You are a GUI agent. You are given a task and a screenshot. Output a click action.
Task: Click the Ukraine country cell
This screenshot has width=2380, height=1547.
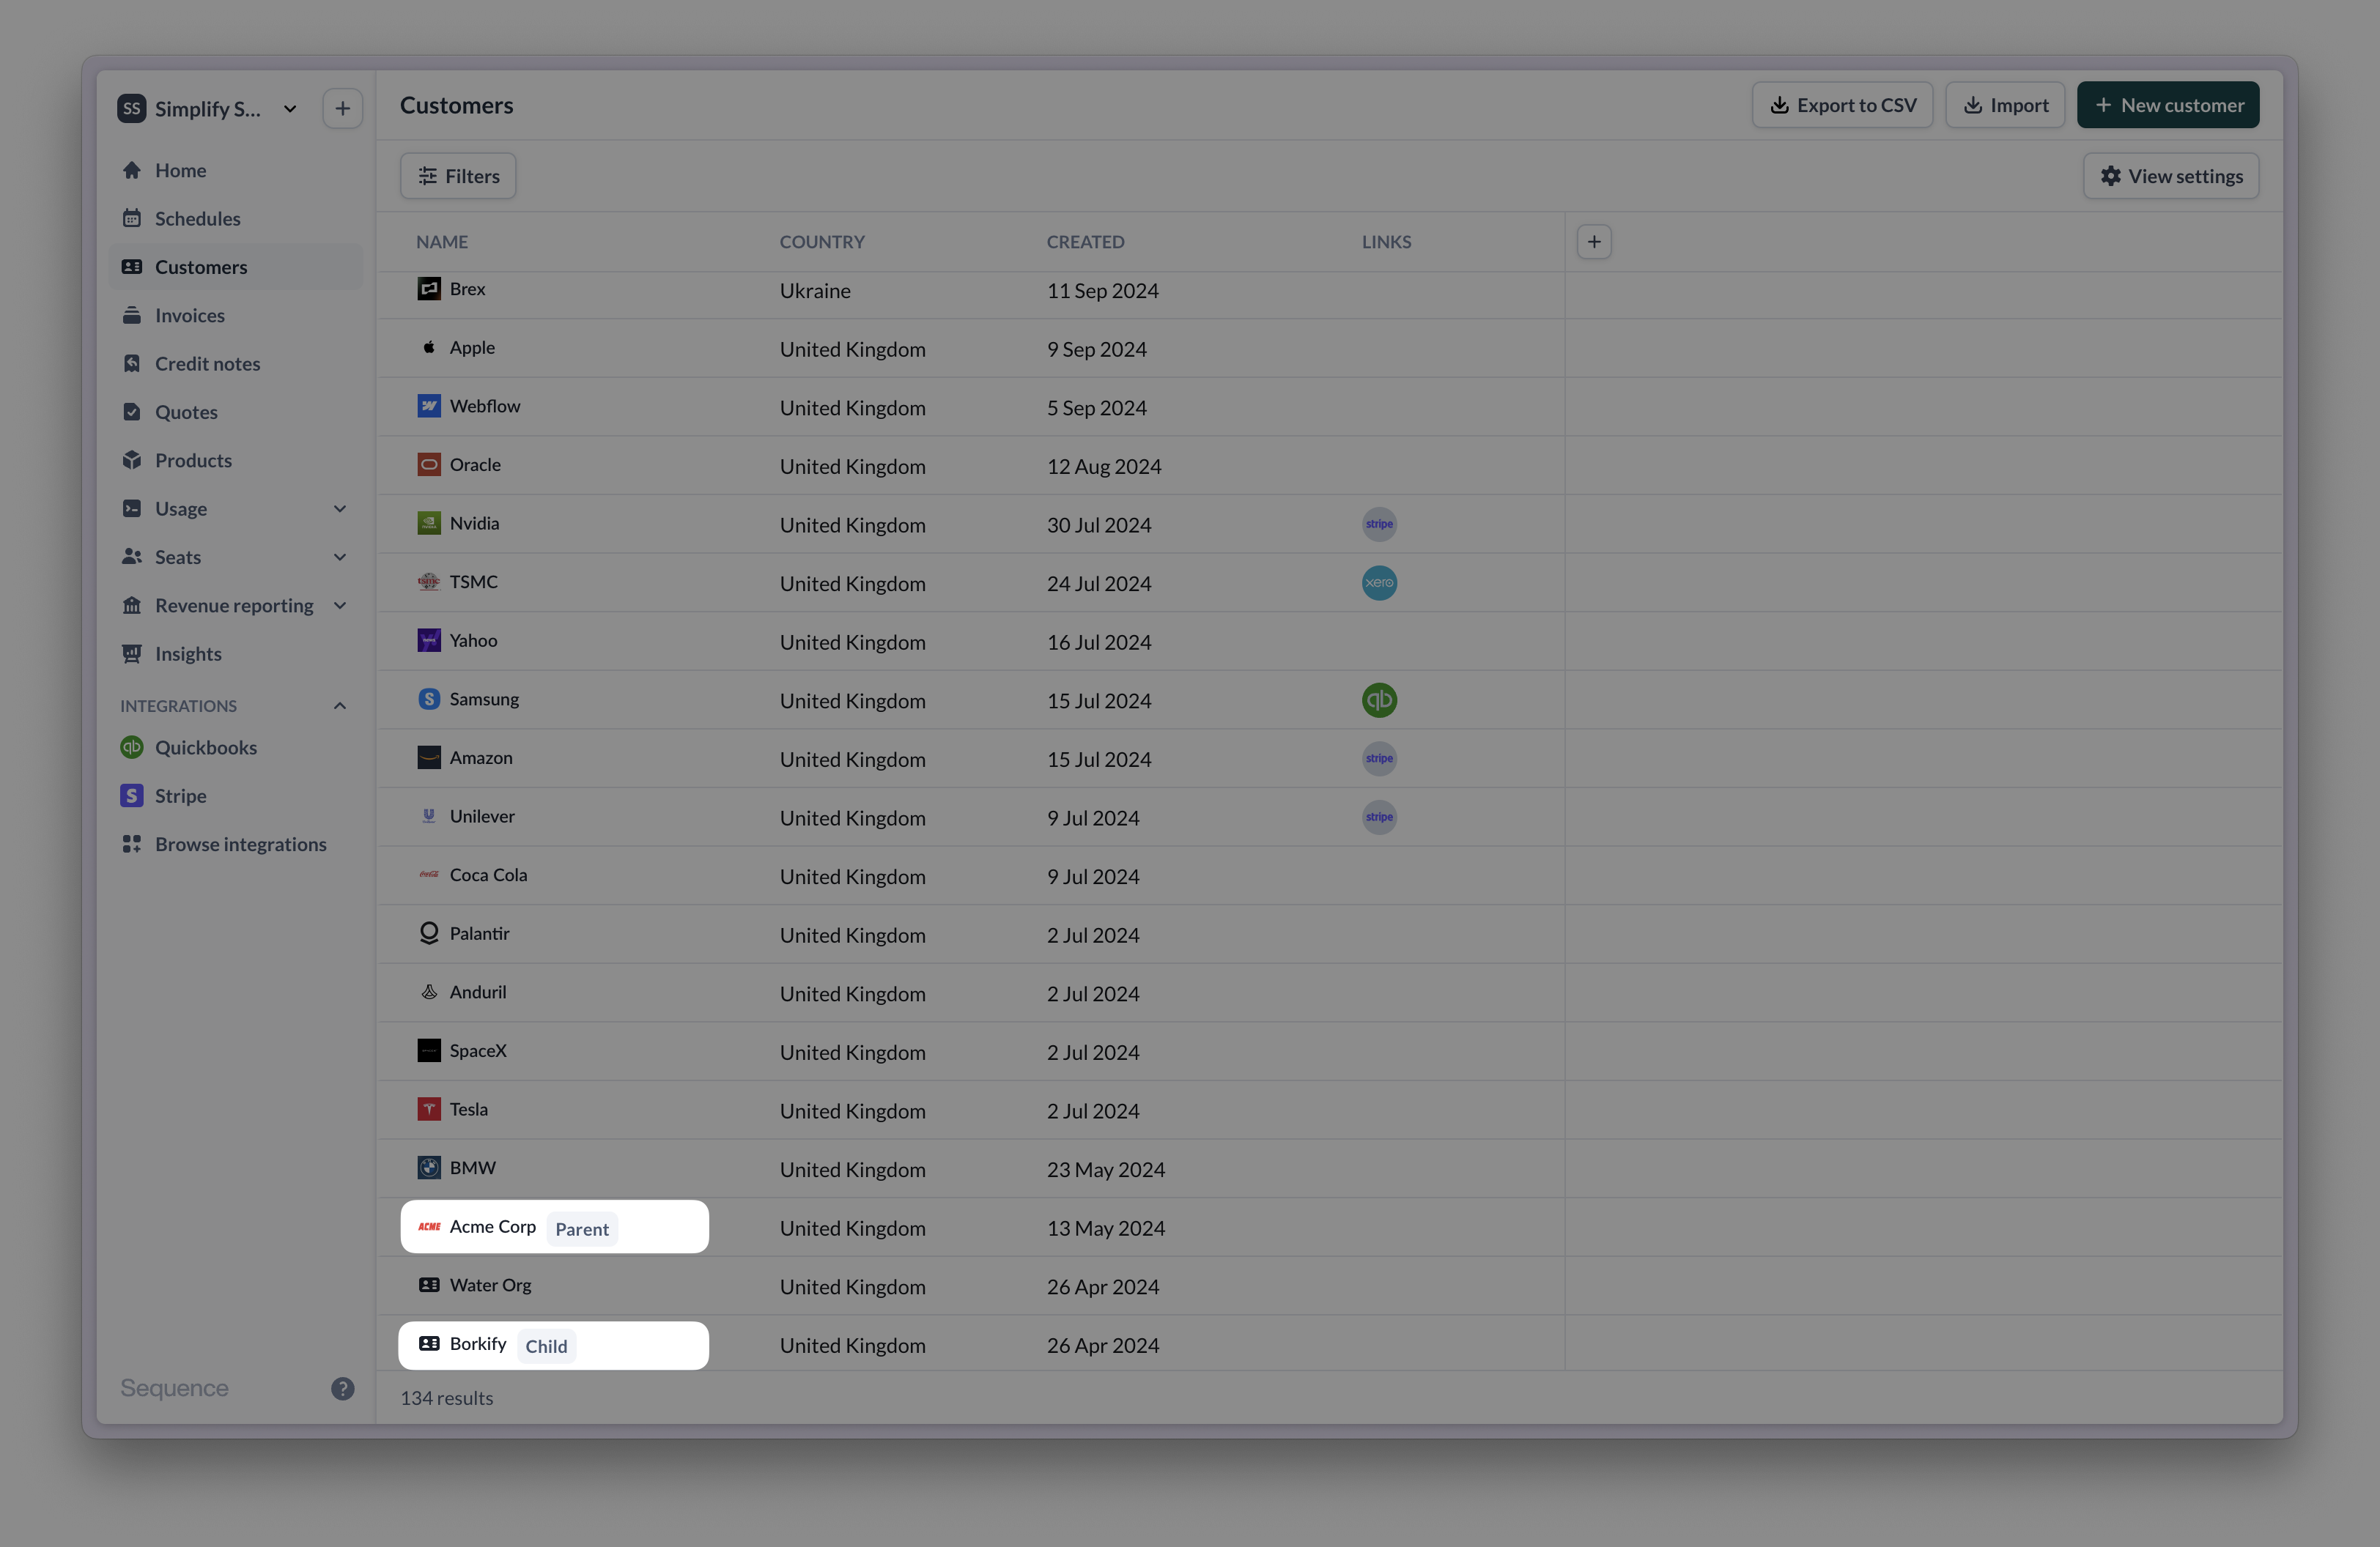(x=815, y=291)
